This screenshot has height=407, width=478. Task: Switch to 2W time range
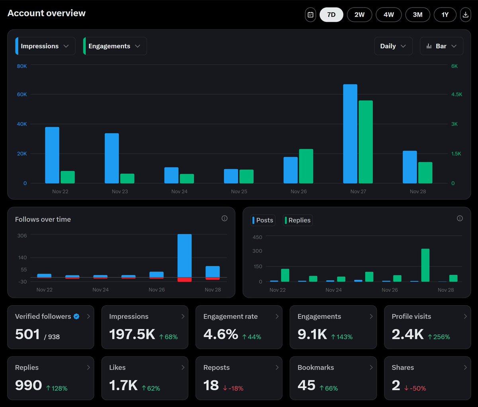coord(360,15)
